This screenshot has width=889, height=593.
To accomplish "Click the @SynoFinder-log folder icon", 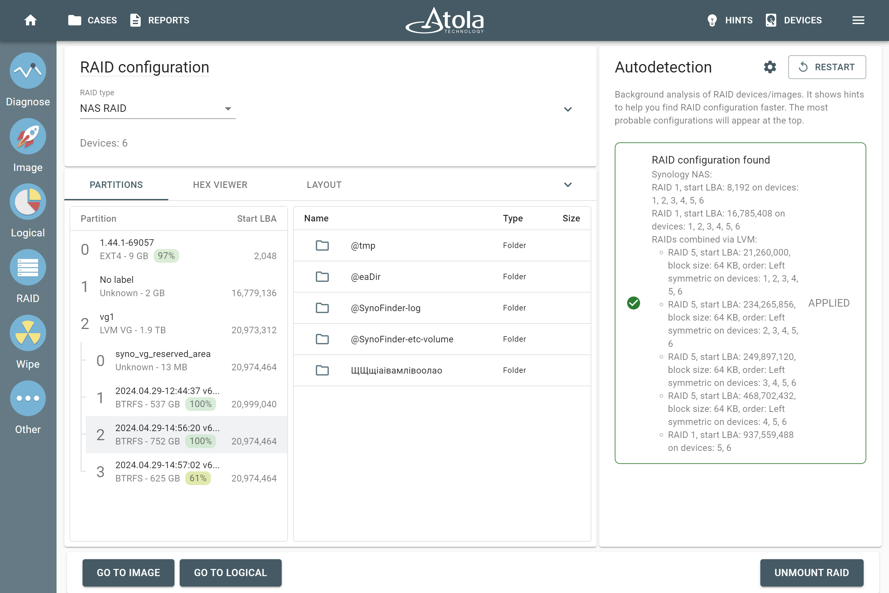I will tap(322, 308).
